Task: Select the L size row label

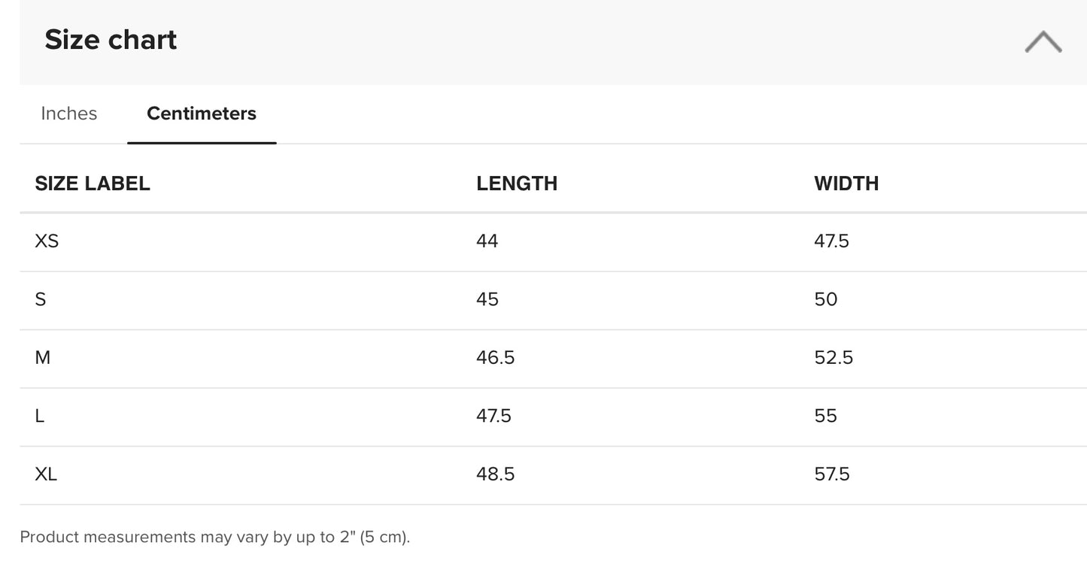Action: pos(40,416)
